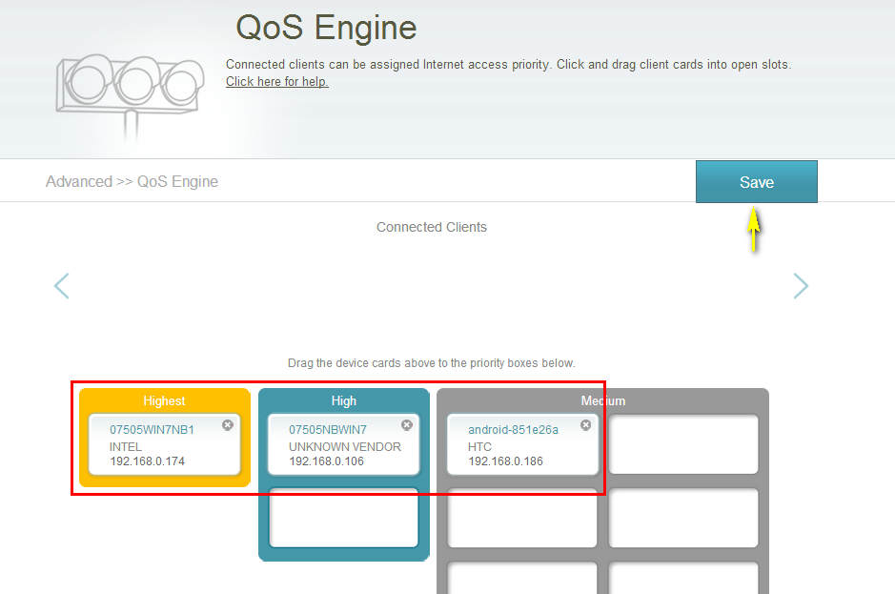895x594 pixels.
Task: Click the Advanced >> QoS Engine breadcrumb
Action: 132,181
